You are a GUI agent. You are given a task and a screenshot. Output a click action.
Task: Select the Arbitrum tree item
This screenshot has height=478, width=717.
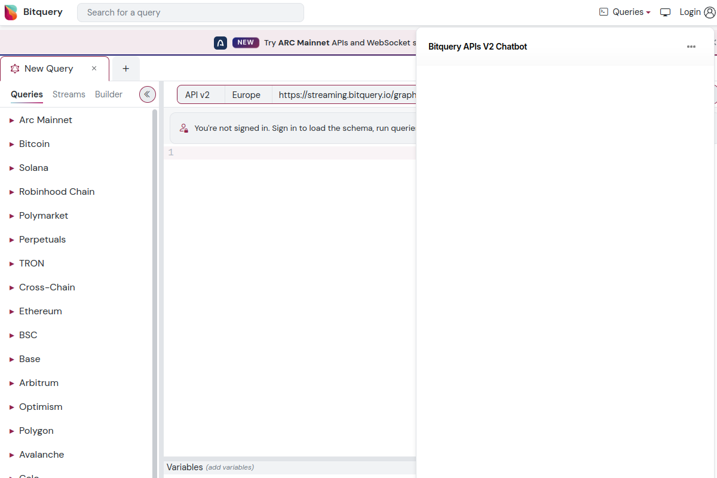click(x=39, y=383)
